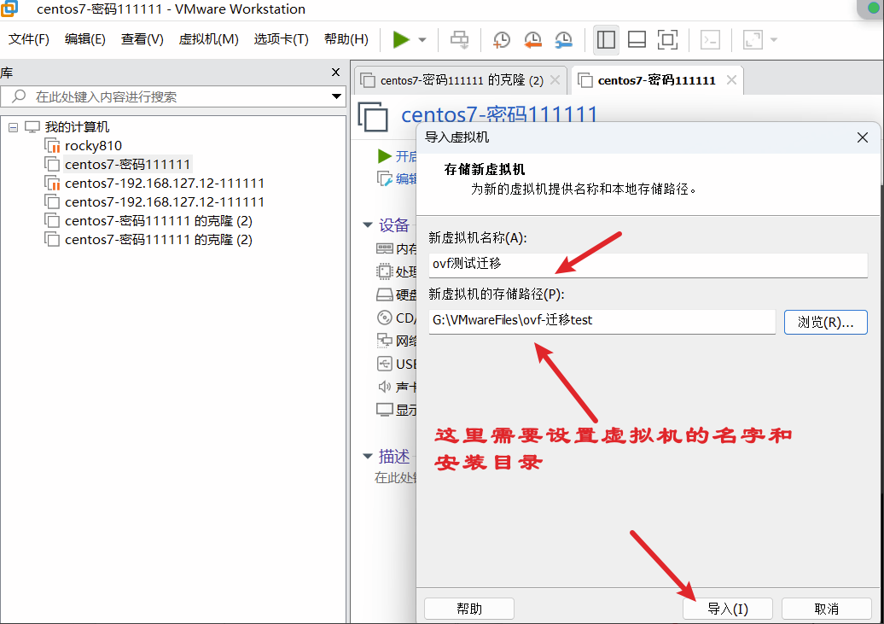Viewport: 884px width, 624px height.
Task: Open the 文件(F) menu
Action: tap(29, 39)
